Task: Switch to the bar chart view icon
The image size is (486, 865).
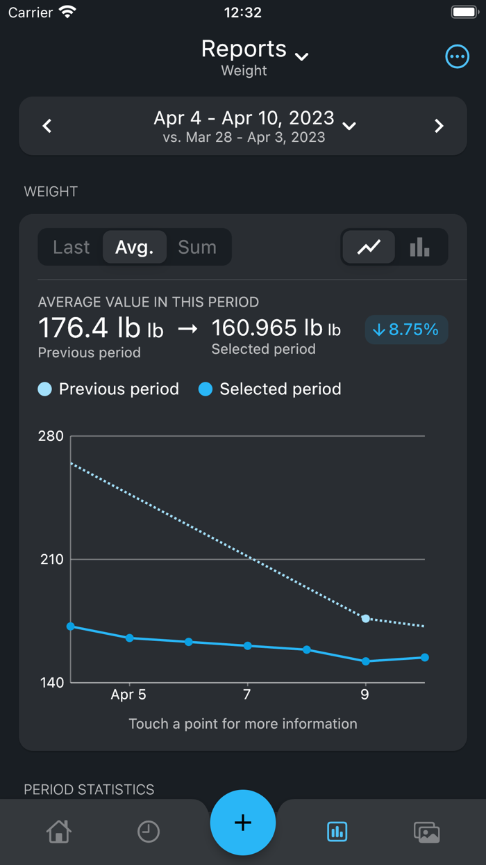Action: coord(419,247)
